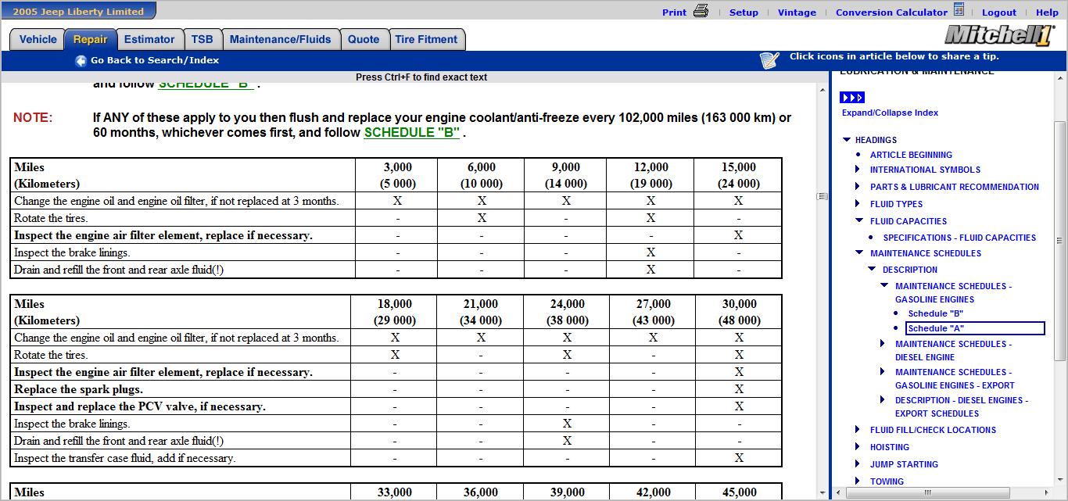Screen dimensions: 1068x501
Task: Open the Conversion Calculator icon
Action: [x=959, y=10]
